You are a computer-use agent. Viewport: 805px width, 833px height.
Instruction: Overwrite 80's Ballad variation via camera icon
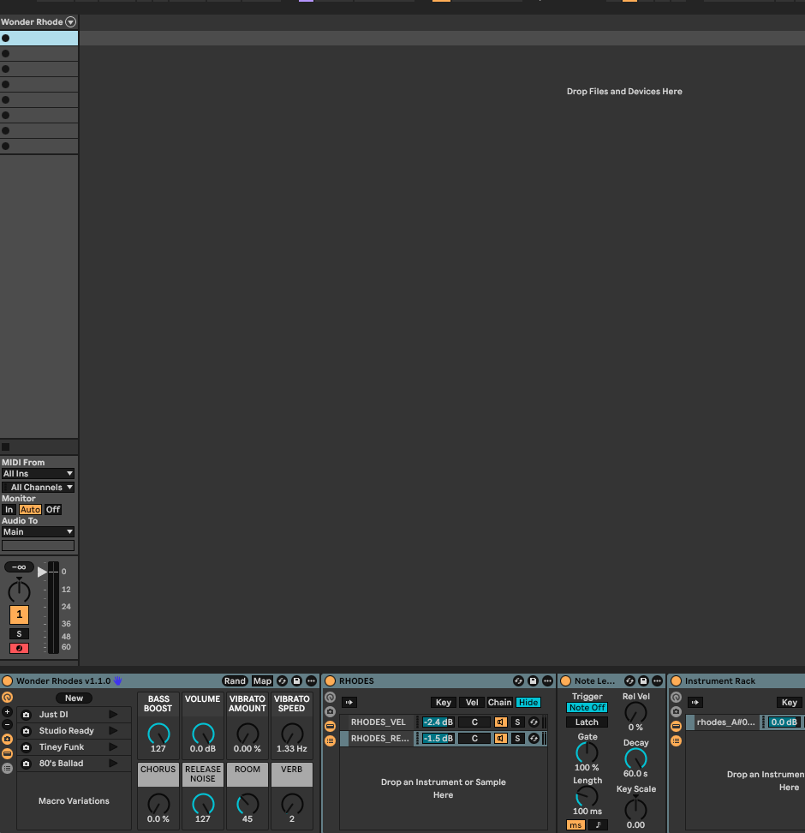tap(26, 764)
